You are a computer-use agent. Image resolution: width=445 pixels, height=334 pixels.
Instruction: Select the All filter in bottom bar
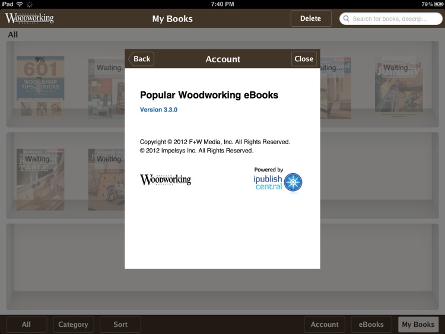pyautogui.click(x=26, y=325)
